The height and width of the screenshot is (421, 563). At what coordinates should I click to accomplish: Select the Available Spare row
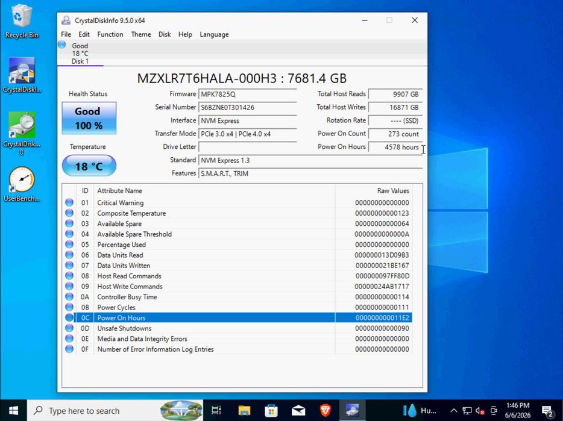pos(237,223)
